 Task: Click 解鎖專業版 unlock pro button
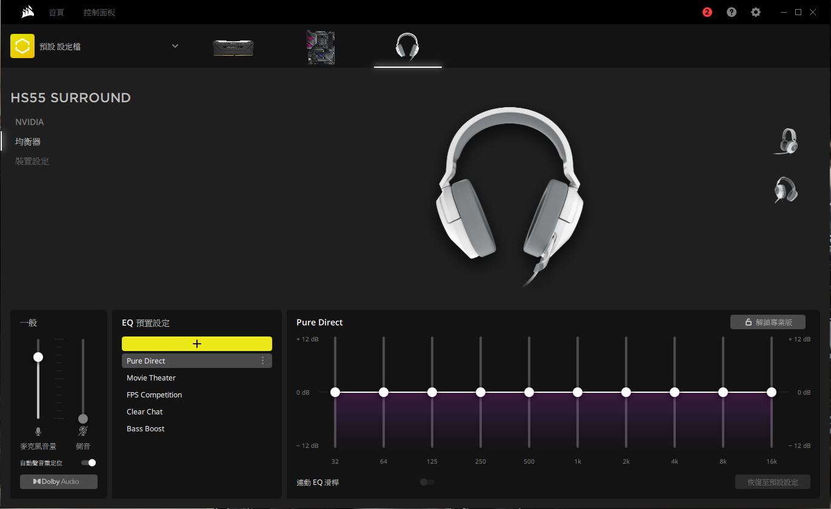768,322
